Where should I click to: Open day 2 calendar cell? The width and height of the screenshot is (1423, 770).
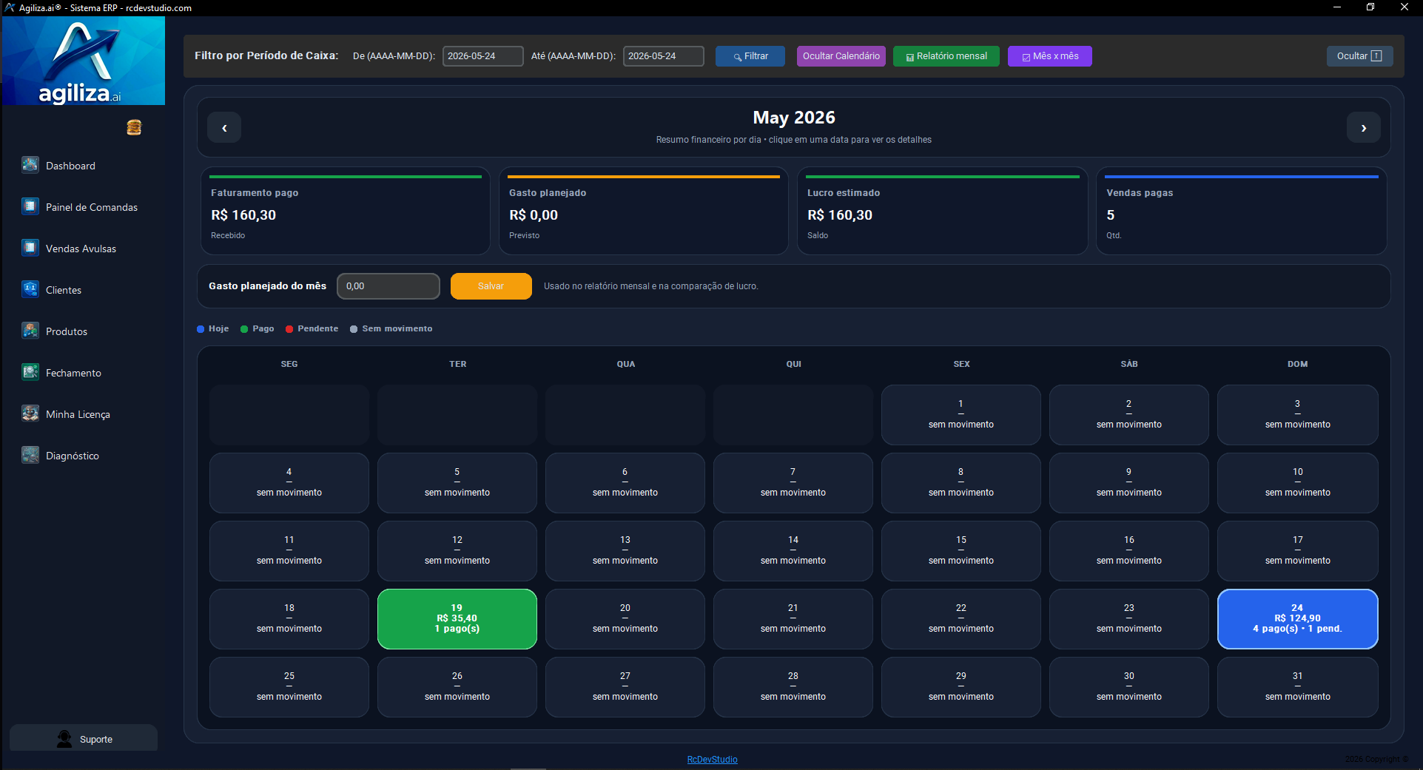tap(1129, 415)
